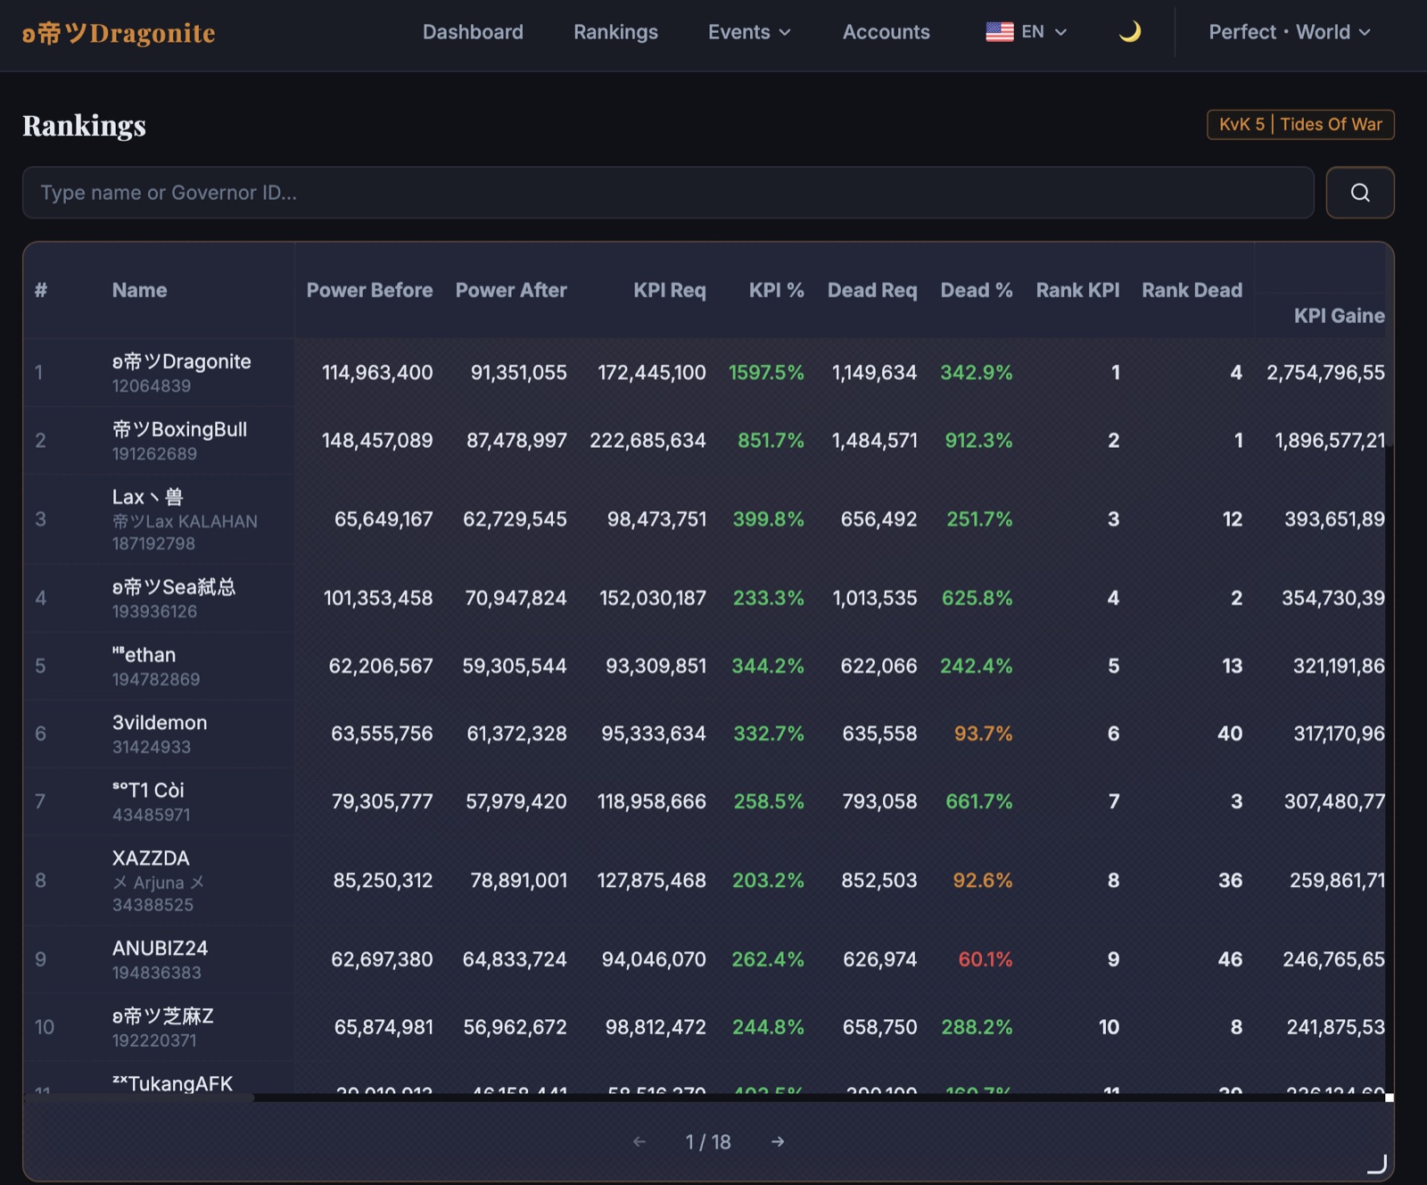Image resolution: width=1427 pixels, height=1185 pixels.
Task: Click the KvK 5 Tides Of War badge
Action: tap(1300, 124)
